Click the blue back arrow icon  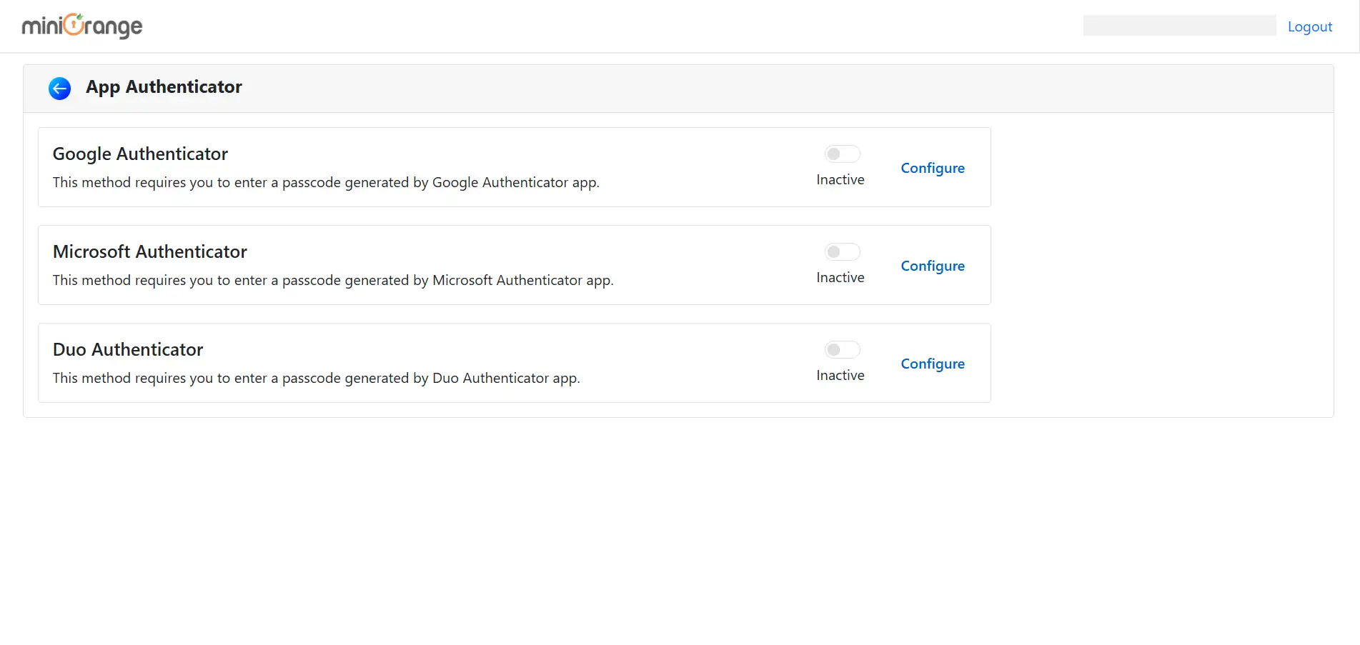tap(59, 89)
